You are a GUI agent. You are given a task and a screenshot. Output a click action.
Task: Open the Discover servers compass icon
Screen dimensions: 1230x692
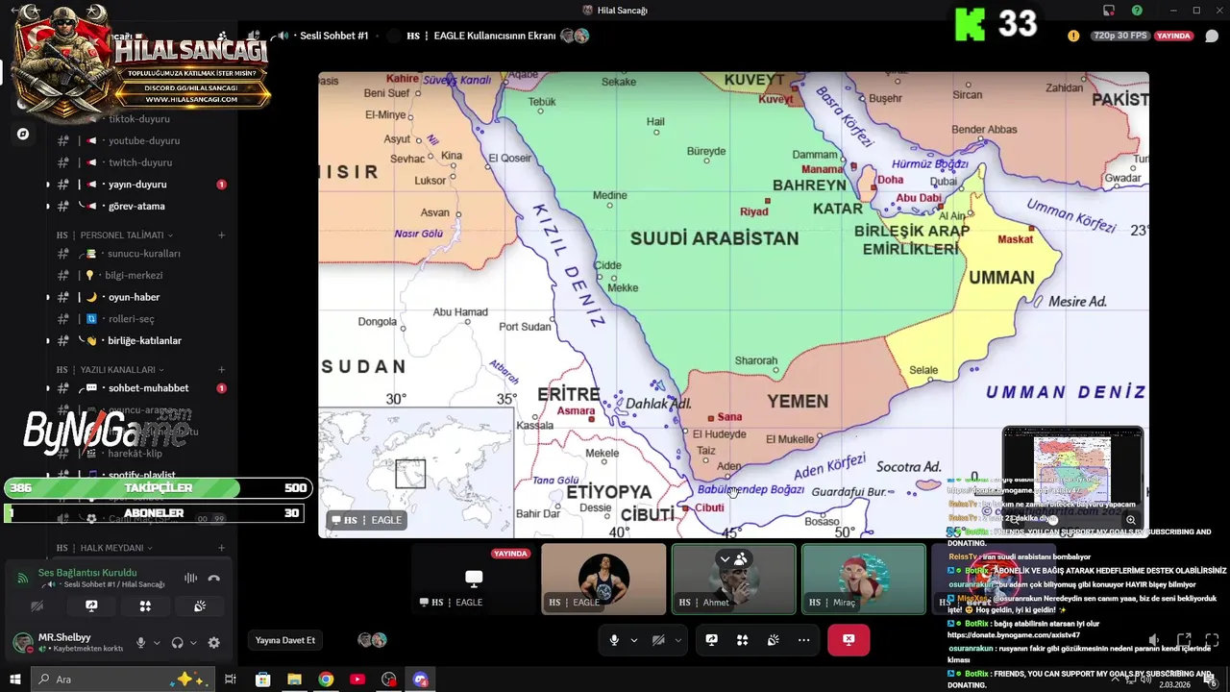[23, 134]
